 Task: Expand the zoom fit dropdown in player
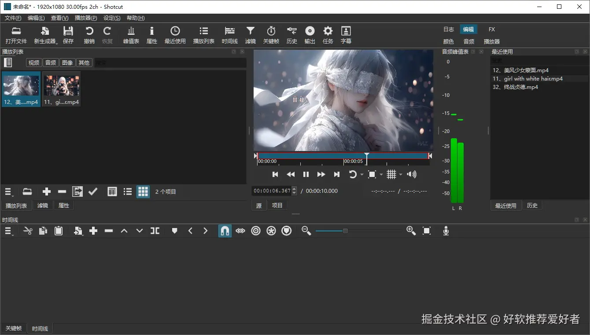[381, 175]
